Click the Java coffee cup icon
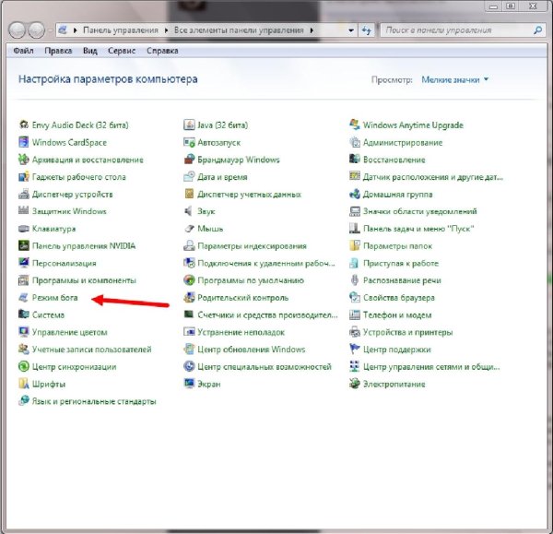Viewport: 553px width, 534px height. click(189, 125)
